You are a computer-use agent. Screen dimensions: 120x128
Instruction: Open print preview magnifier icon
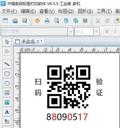pos(56,21)
